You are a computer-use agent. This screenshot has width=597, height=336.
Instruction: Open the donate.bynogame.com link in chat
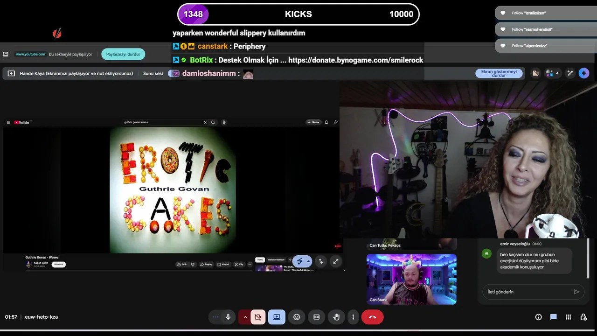356,60
